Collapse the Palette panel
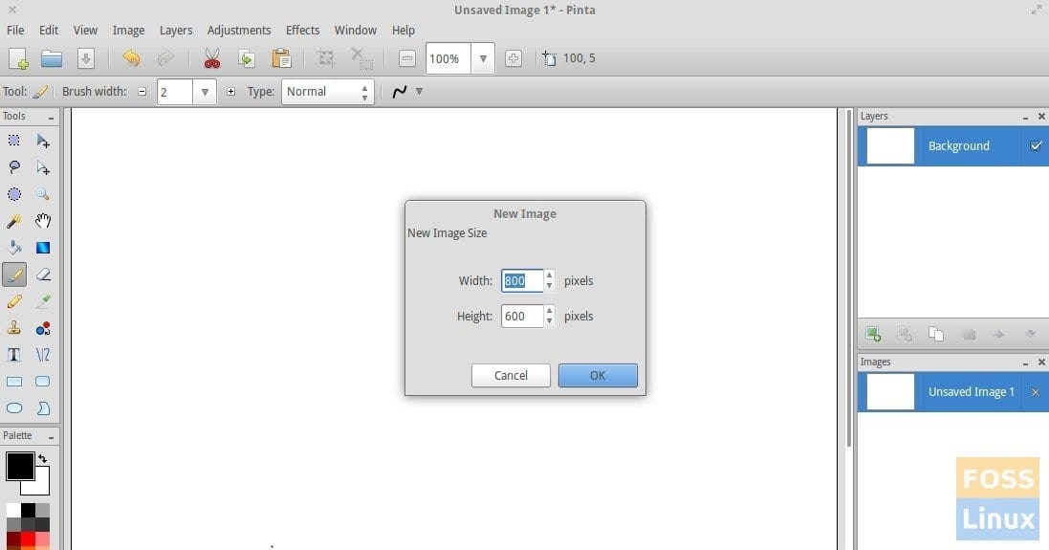Screen dimensions: 1049x550 click(x=51, y=436)
